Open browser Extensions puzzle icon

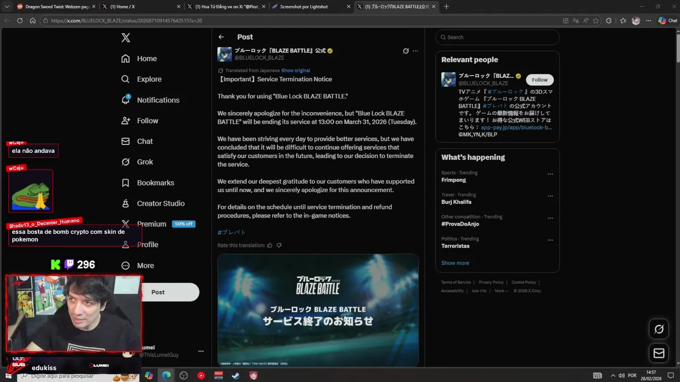click(609, 21)
